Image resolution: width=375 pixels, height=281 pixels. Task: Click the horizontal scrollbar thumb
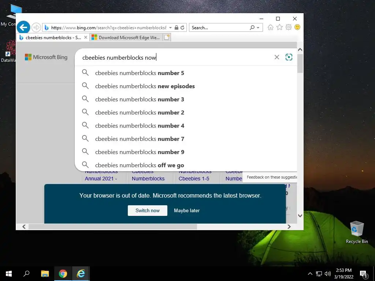[113, 226]
